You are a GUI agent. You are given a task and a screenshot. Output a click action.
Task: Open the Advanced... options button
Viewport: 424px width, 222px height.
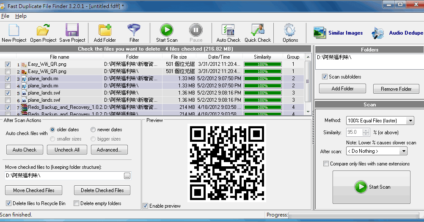coord(109,150)
